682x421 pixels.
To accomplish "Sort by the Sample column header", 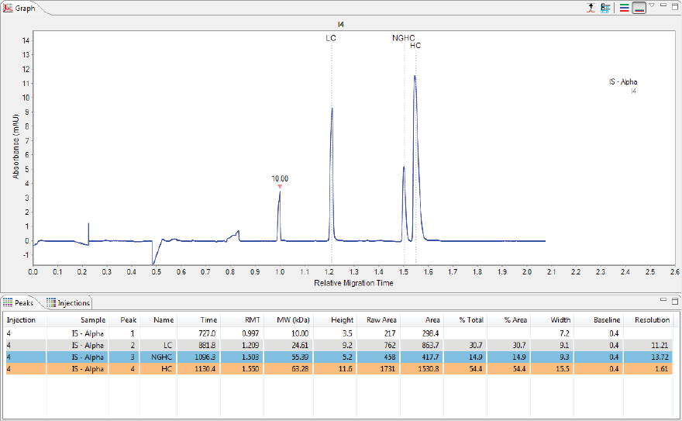I will 93,320.
